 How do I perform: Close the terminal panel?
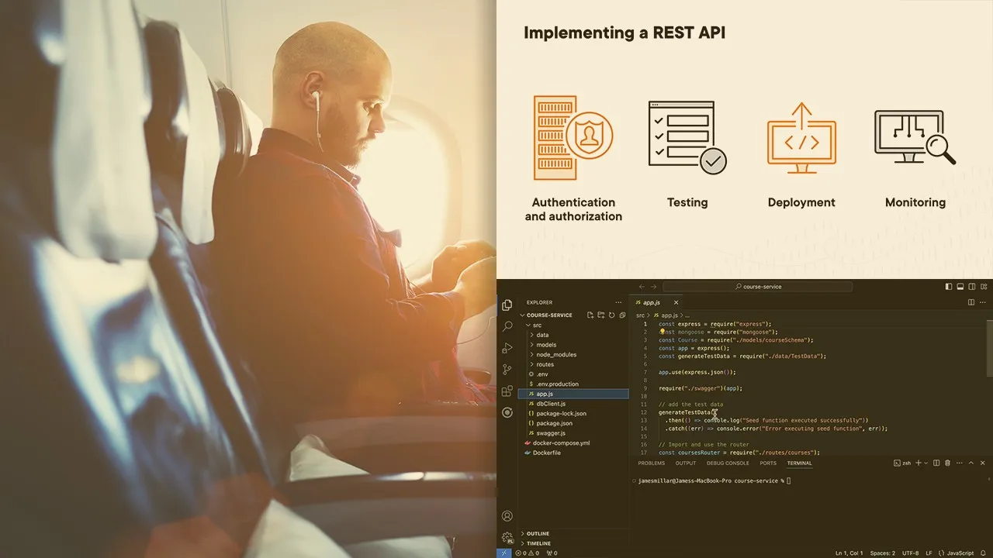(x=982, y=463)
